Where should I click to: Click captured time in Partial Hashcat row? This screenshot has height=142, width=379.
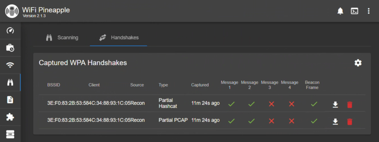pos(205,103)
